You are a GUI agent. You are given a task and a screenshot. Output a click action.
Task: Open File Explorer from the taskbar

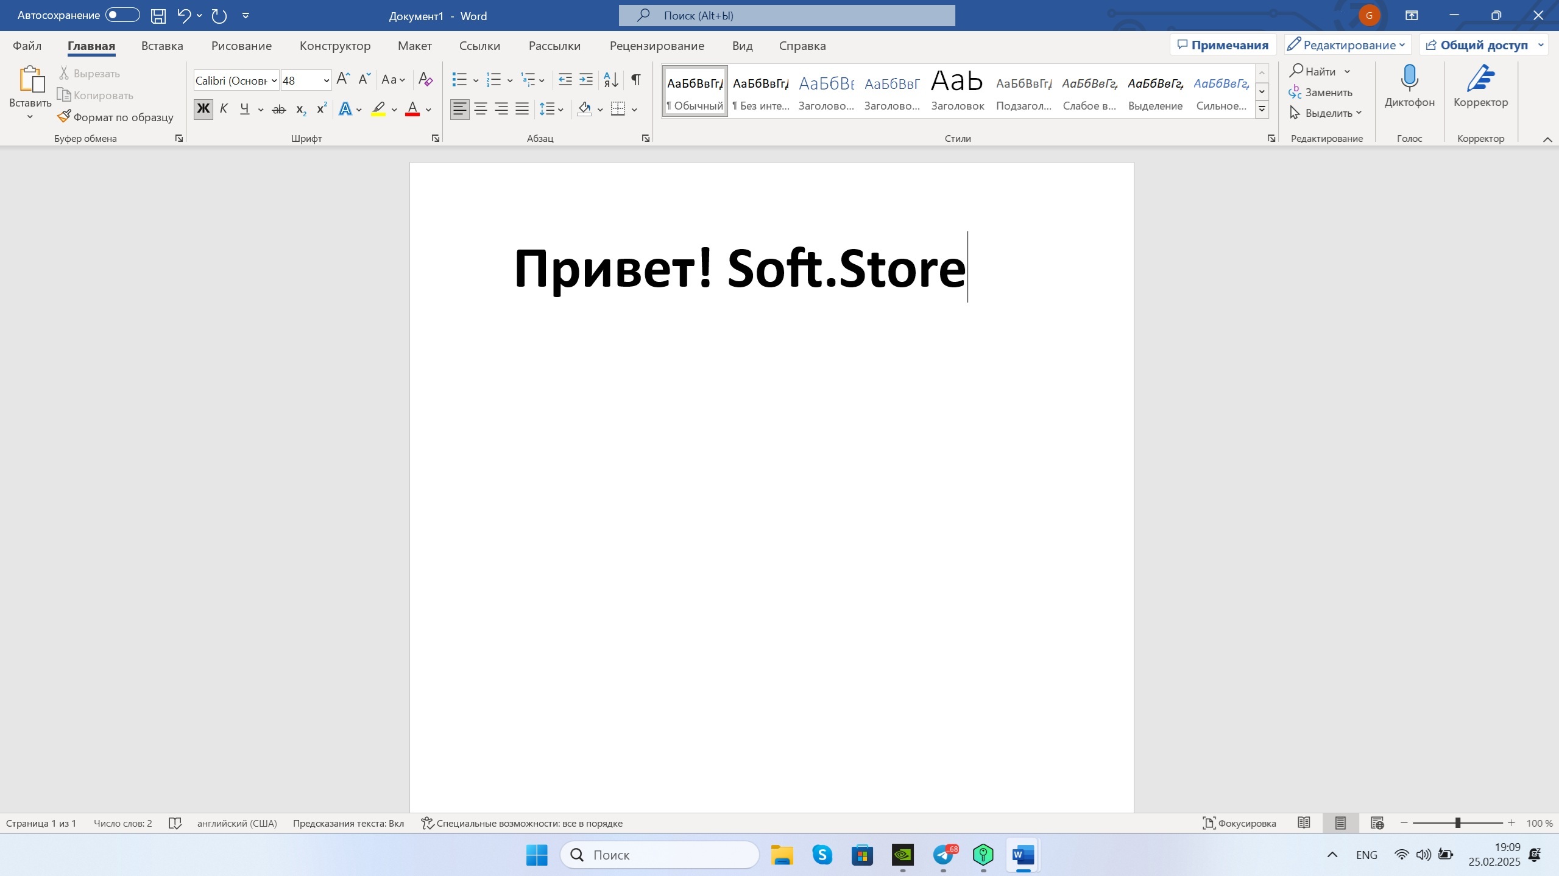[782, 855]
